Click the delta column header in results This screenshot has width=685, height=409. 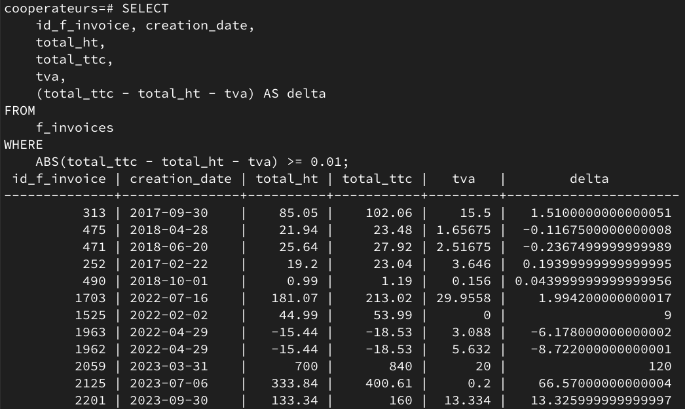click(589, 179)
